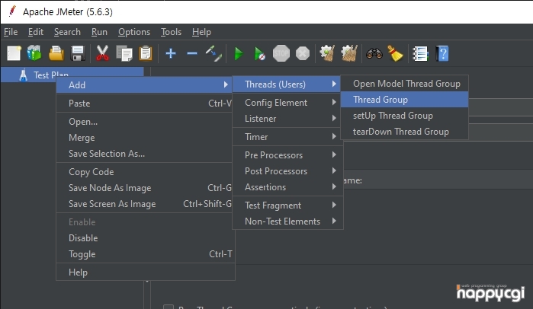Image resolution: width=533 pixels, height=309 pixels.
Task: Click the Shutdown round X icon
Action: pos(303,53)
